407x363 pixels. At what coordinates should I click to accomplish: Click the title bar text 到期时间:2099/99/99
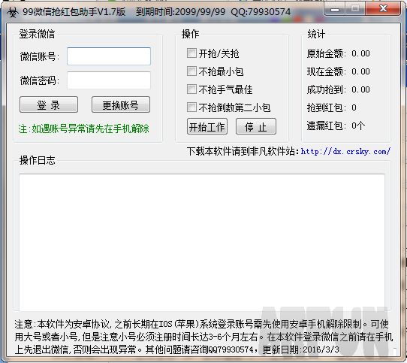click(x=181, y=12)
